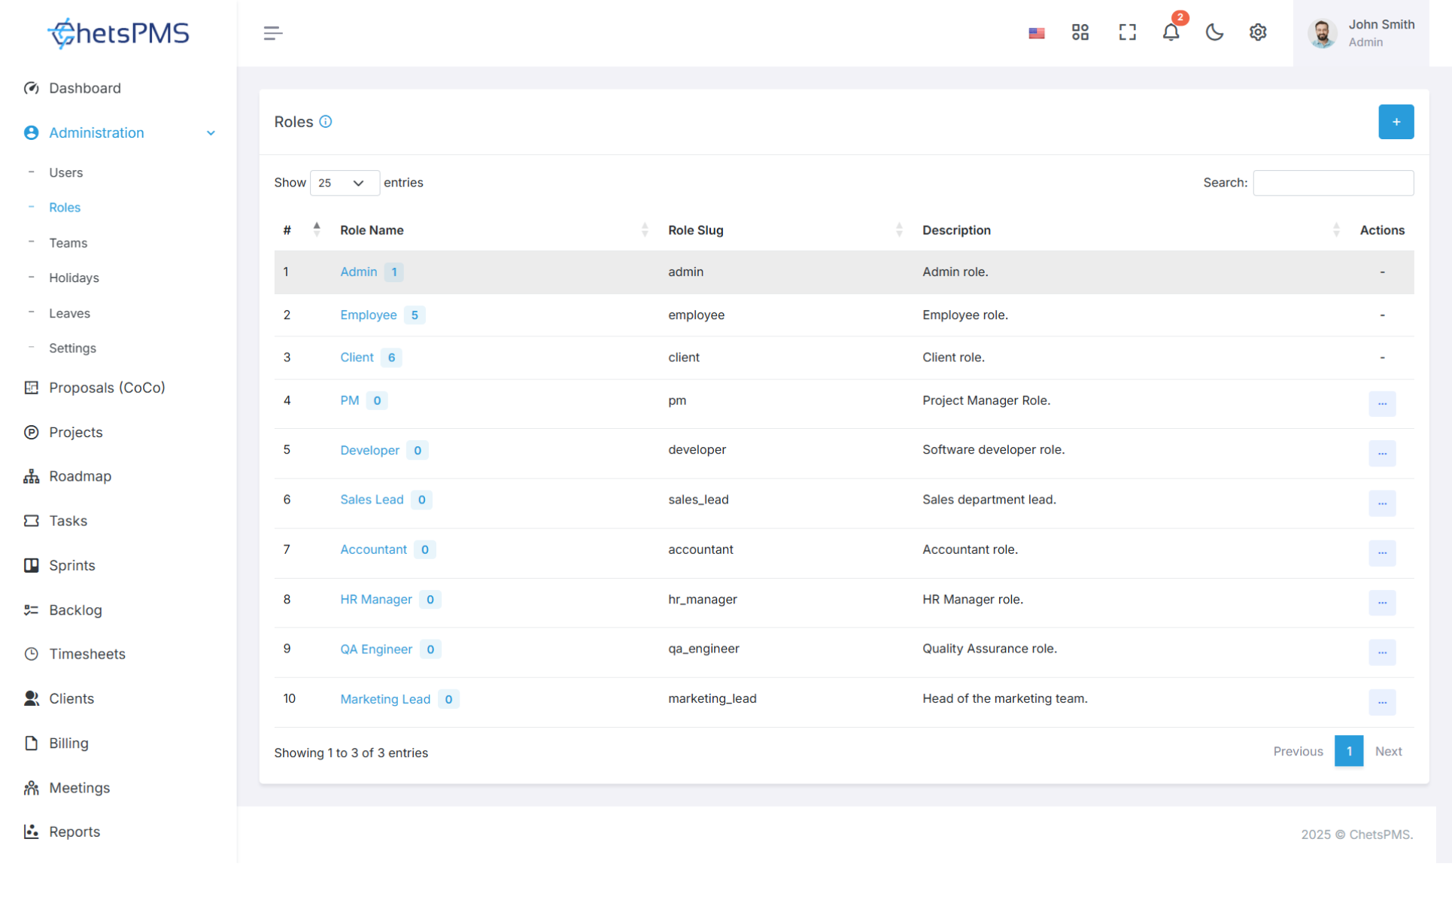Enter fullscreen mode via header icon
Viewport: 1452px width, 903px height.
1127,32
